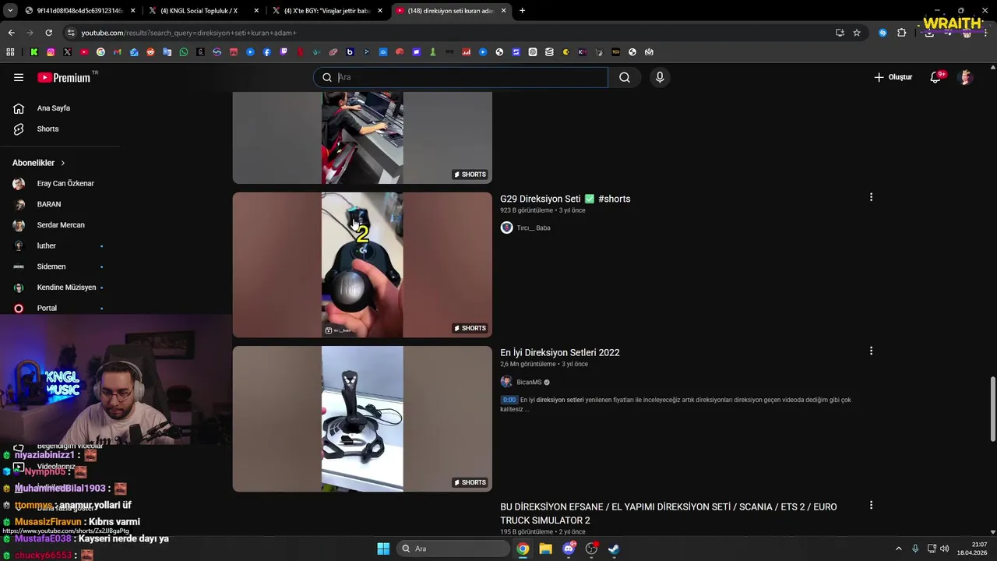The width and height of the screenshot is (997, 561).
Task: Click the Windows taskbar Ara search box
Action: pyautogui.click(x=453, y=549)
